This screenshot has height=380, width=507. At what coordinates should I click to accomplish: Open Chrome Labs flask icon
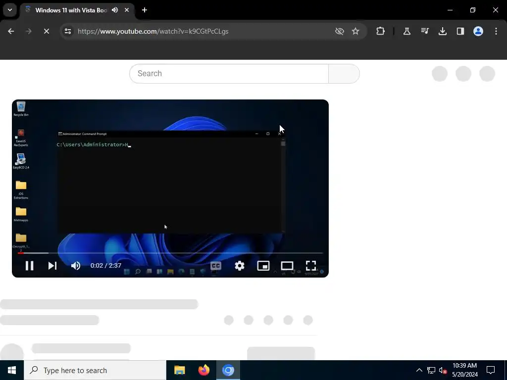(x=407, y=31)
